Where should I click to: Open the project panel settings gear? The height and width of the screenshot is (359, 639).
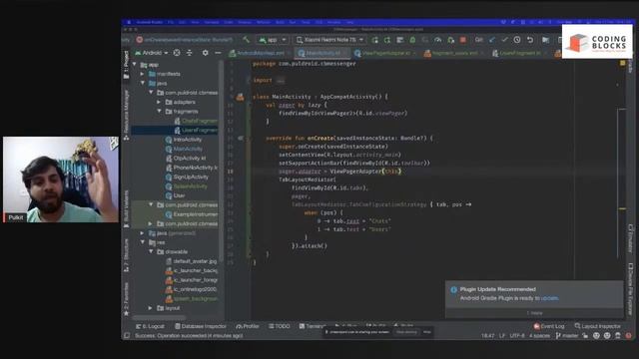pos(205,53)
